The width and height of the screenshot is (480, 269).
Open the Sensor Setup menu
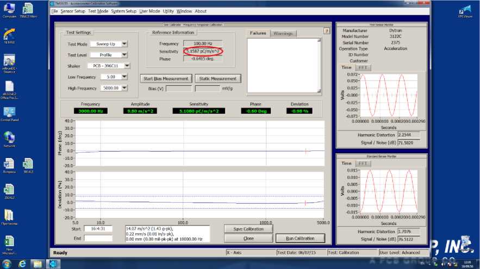click(72, 11)
